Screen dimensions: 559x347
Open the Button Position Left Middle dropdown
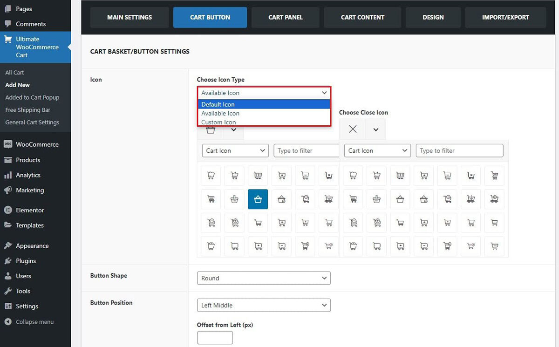tap(264, 305)
